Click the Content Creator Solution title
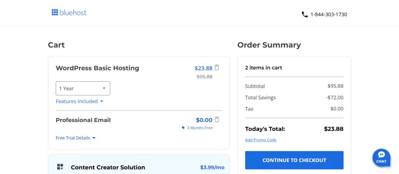 click(x=108, y=167)
